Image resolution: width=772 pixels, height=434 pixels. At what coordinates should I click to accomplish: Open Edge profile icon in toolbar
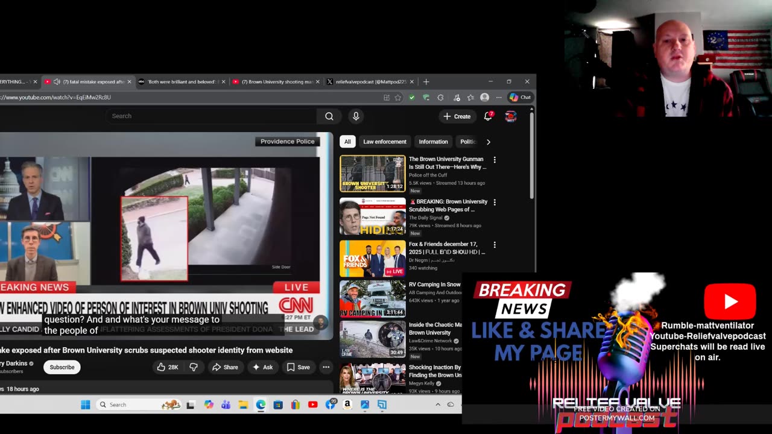(x=484, y=97)
